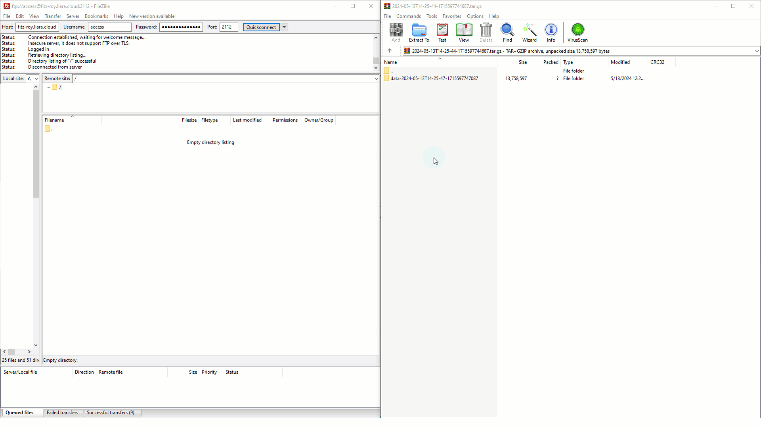The height and width of the screenshot is (428, 761).
Task: Expand the Remote site path dropdown
Action: pos(376,79)
